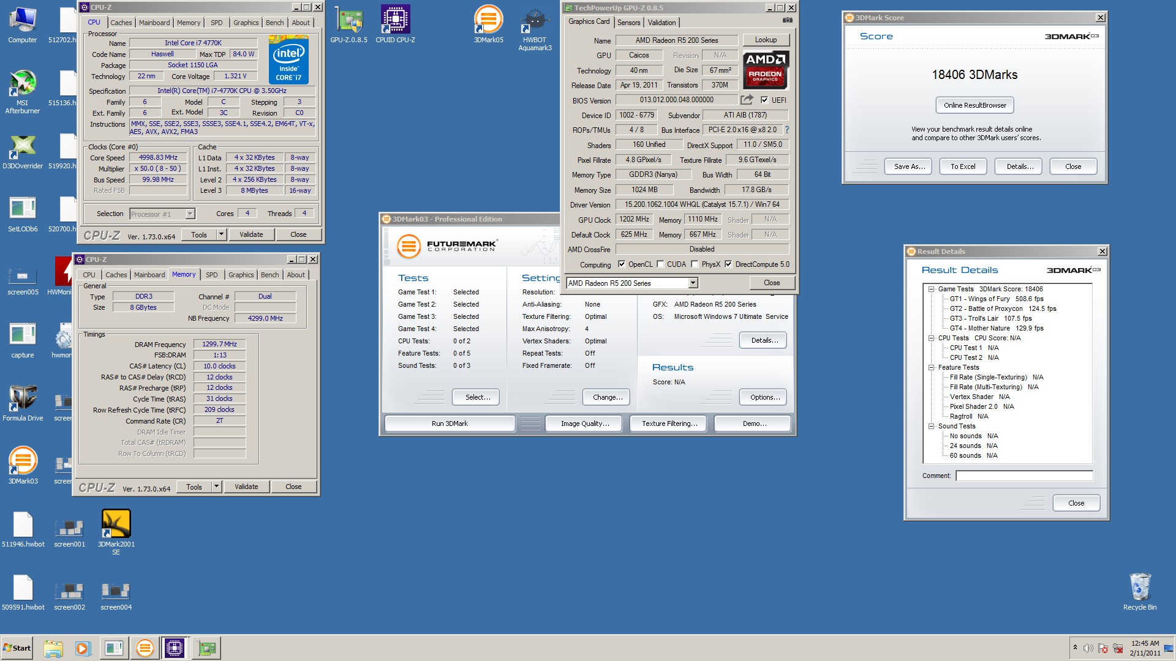Open Validation tab in GPU-Z
Image resolution: width=1176 pixels, height=661 pixels.
[662, 23]
